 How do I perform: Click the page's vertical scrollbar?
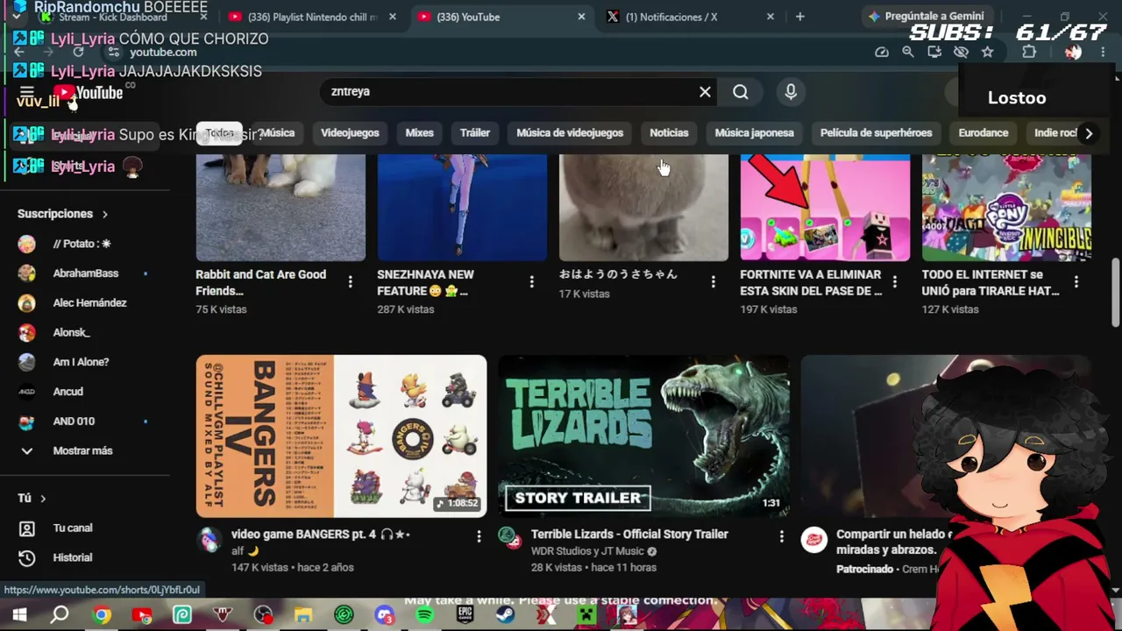coord(1115,292)
